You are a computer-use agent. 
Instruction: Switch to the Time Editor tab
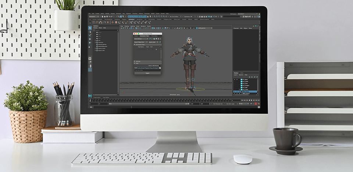click(x=106, y=97)
